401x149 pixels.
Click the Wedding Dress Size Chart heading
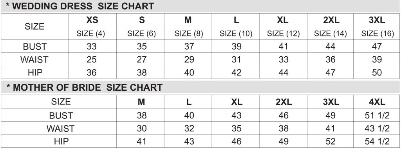click(80, 6)
